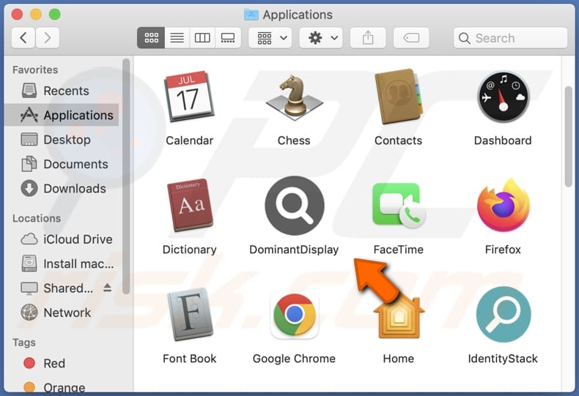
Task: Open the gear action menu
Action: pyautogui.click(x=321, y=37)
